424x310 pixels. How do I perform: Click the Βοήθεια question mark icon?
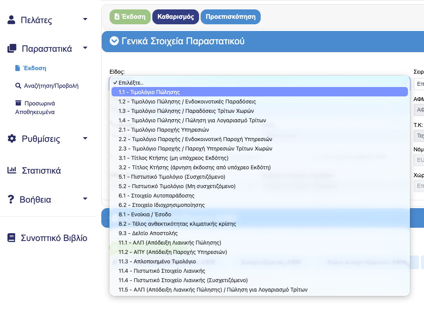pos(11,199)
